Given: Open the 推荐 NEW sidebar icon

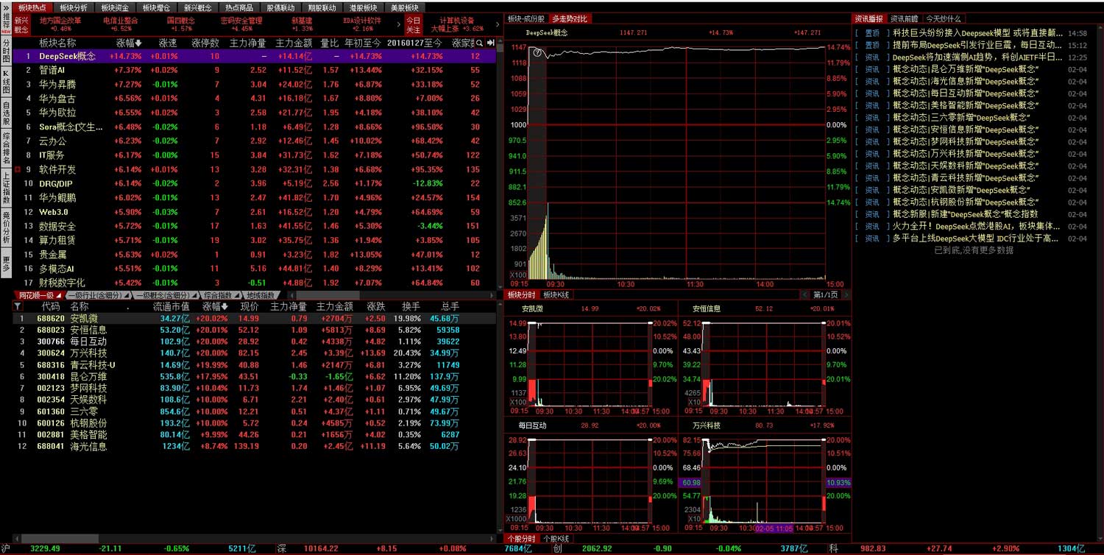Looking at the screenshot, I should click(x=6, y=25).
